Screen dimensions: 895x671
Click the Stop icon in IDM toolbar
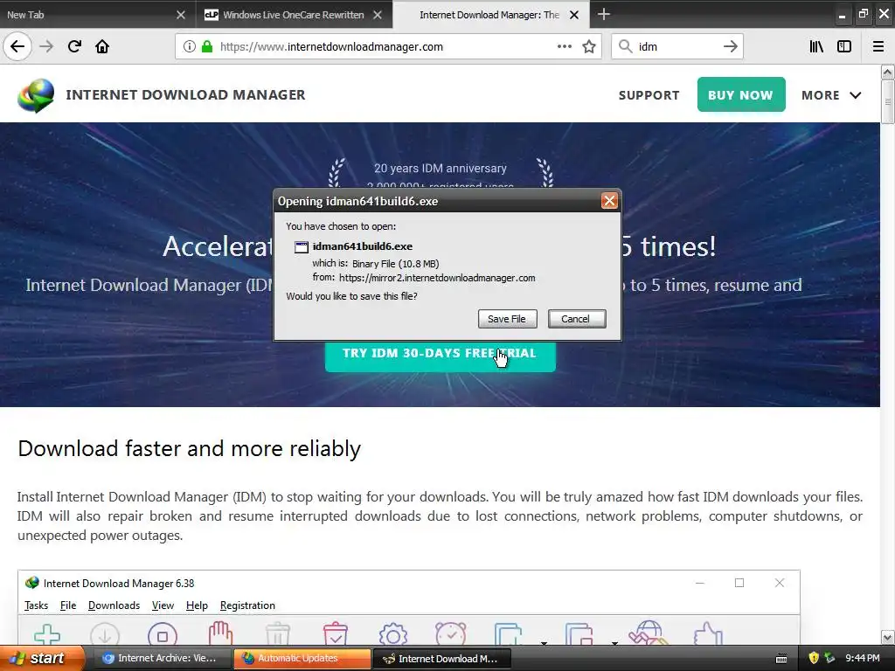pyautogui.click(x=163, y=634)
